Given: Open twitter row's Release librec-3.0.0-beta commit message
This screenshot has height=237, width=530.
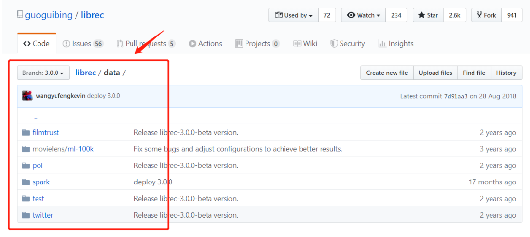Looking at the screenshot, I should (186, 215).
